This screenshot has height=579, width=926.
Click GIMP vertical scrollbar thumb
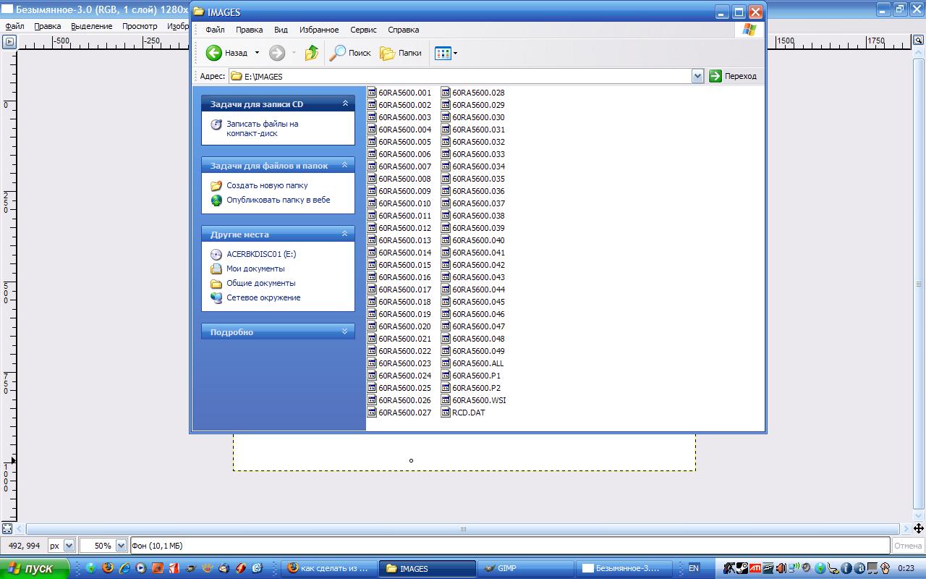[919, 284]
